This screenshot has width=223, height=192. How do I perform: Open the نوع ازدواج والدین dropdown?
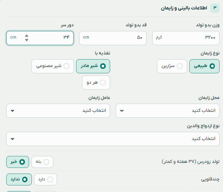coord(113,139)
